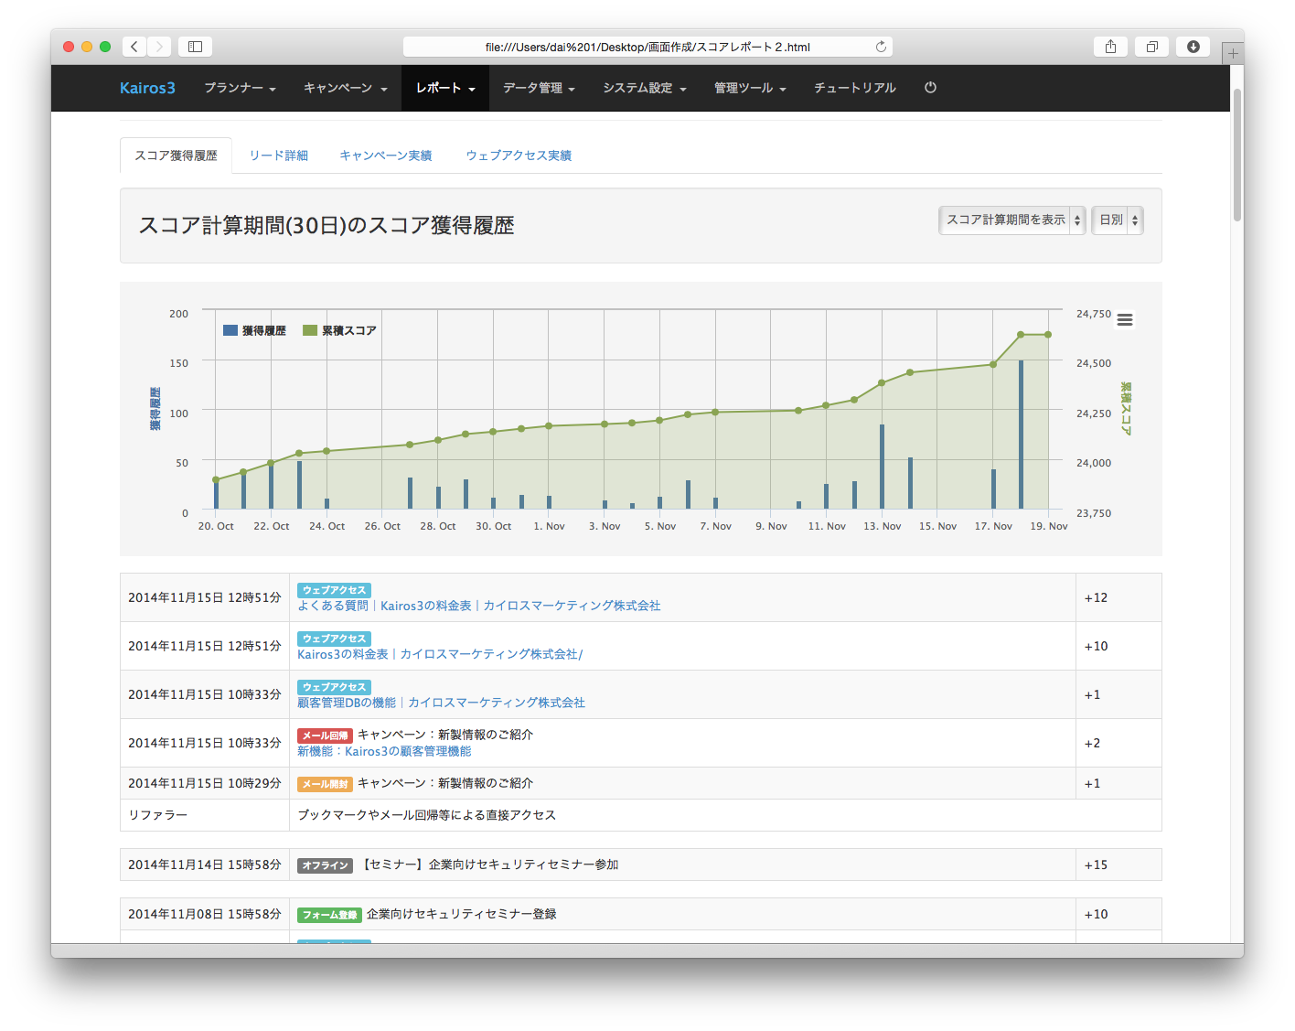Click the power logout icon in navbar
This screenshot has height=1031, width=1295.
pos(930,88)
